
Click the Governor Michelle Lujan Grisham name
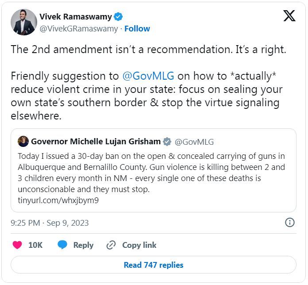point(96,142)
